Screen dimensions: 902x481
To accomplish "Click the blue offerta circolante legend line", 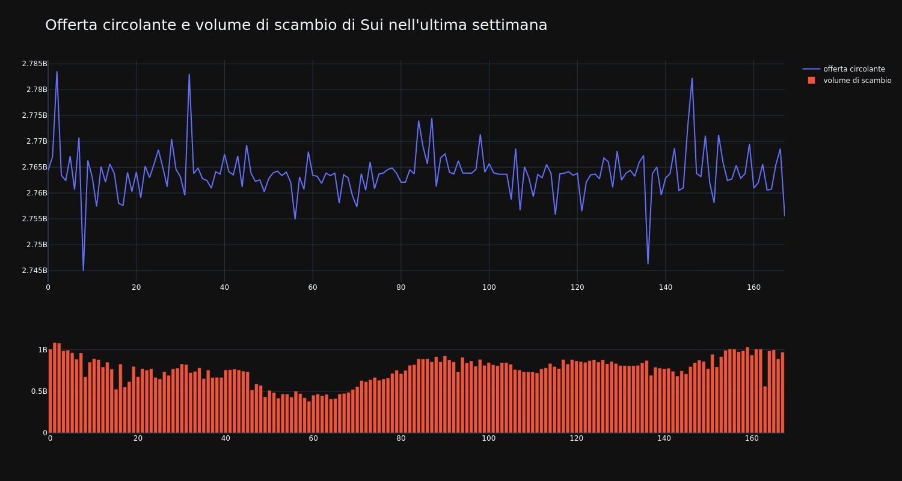I will click(811, 69).
